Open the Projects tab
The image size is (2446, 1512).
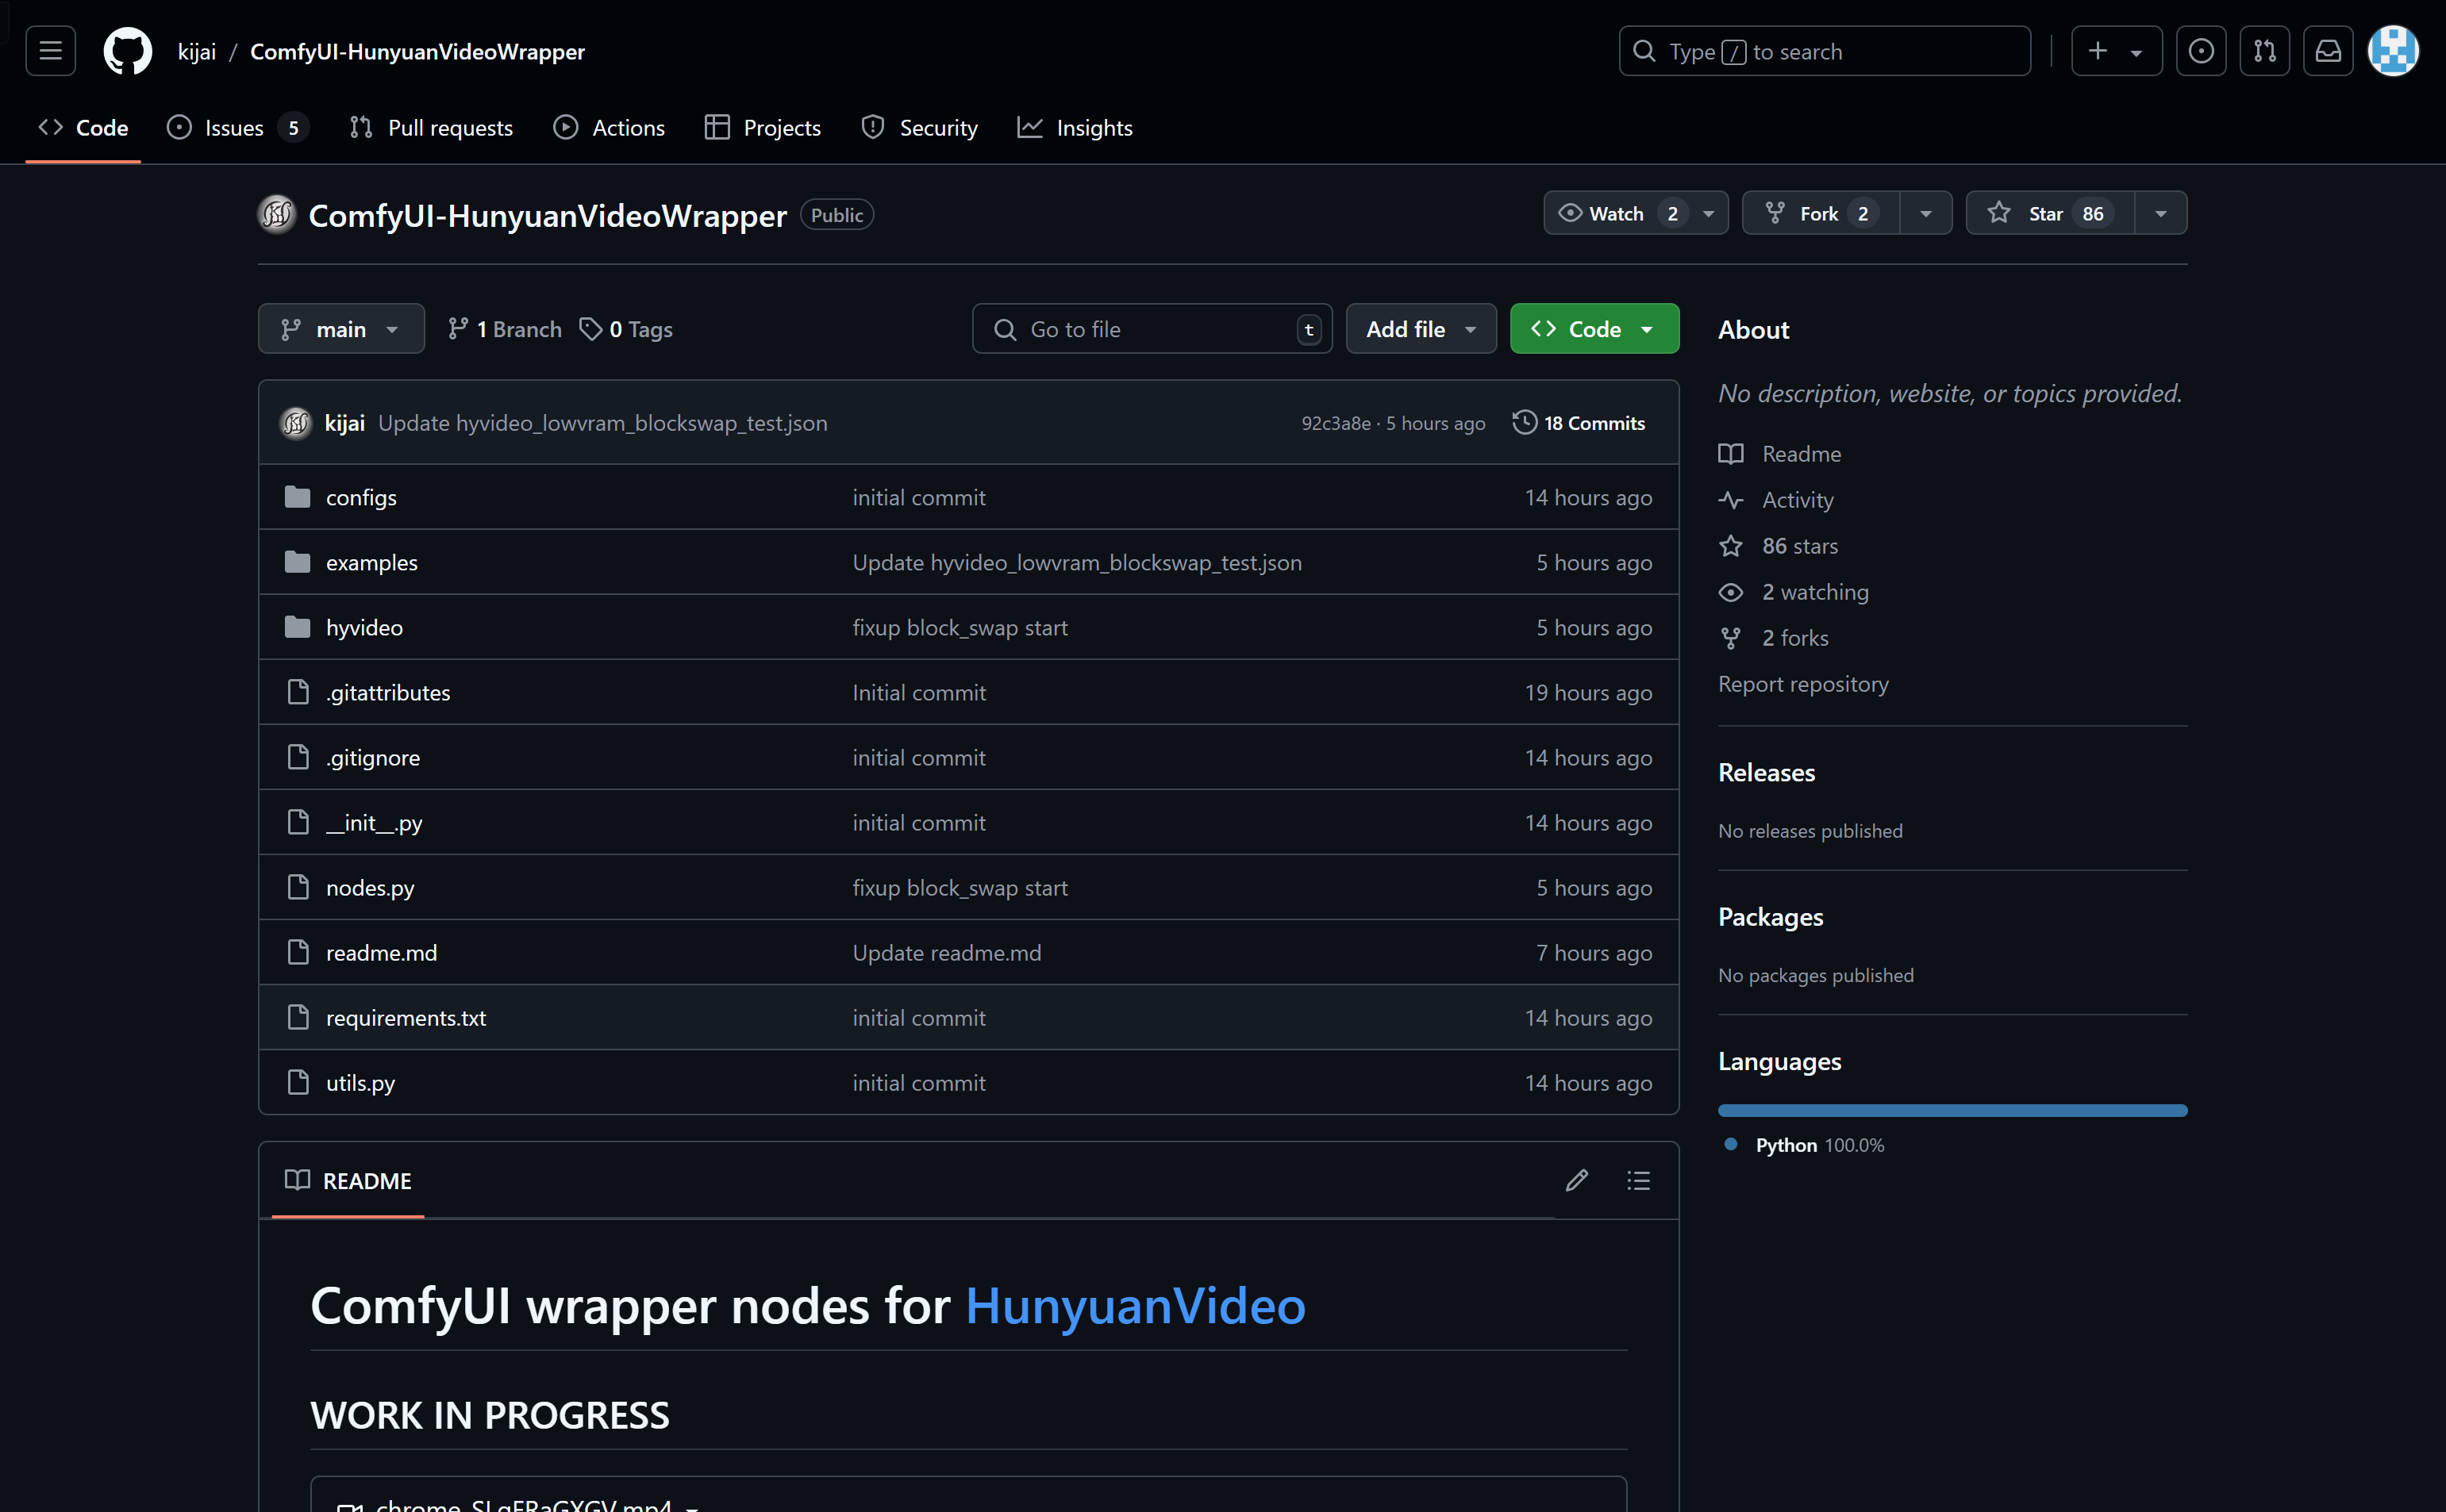[x=763, y=127]
